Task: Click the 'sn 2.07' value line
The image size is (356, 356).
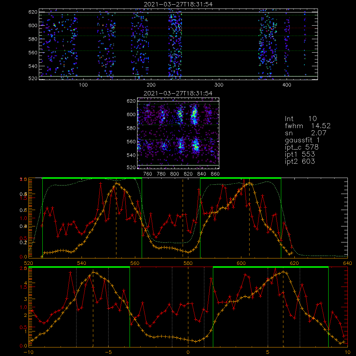Action: click(305, 133)
